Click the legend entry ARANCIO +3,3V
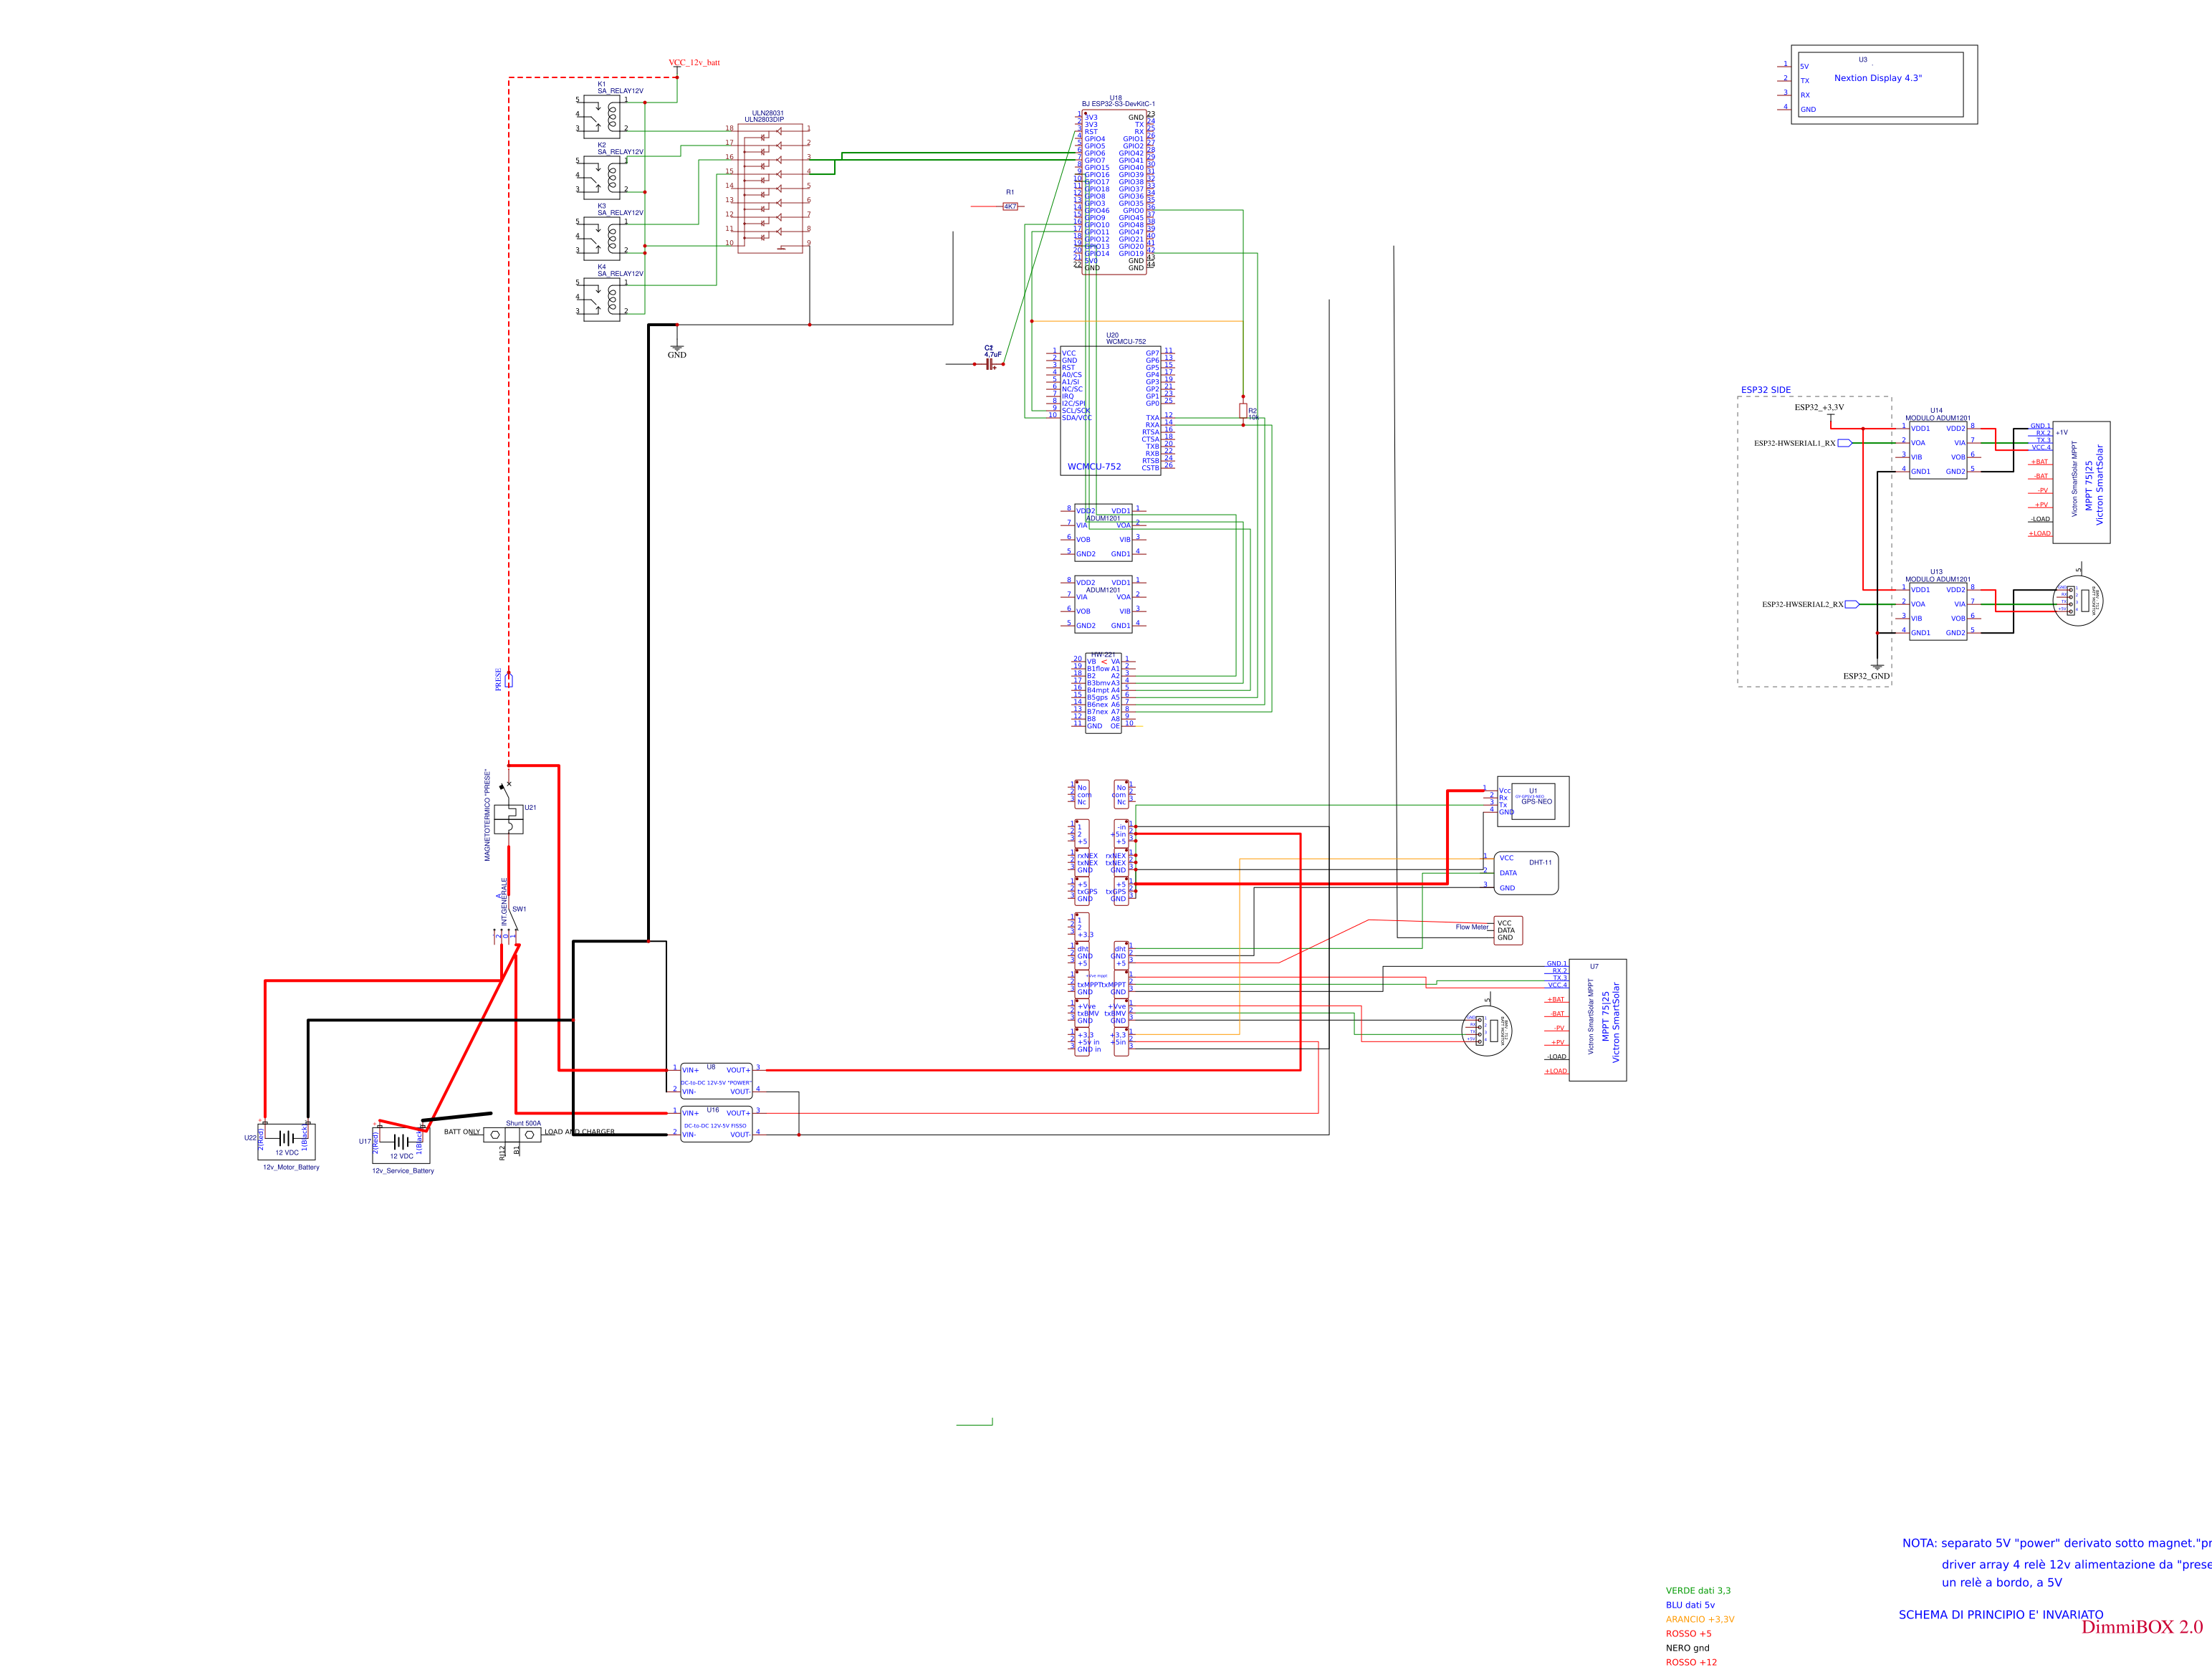 (x=1700, y=1619)
